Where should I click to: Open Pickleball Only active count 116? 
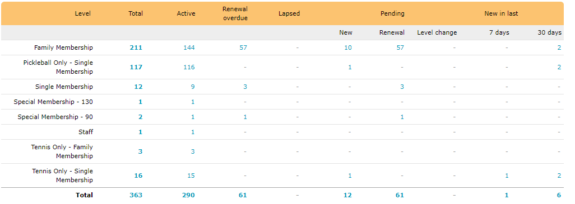tap(189, 67)
